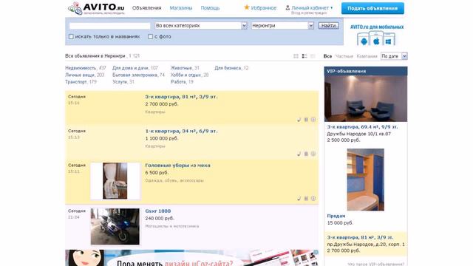Select the Компании filter tab
Image resolution: width=473 pixels, height=266 pixels.
coord(367,56)
